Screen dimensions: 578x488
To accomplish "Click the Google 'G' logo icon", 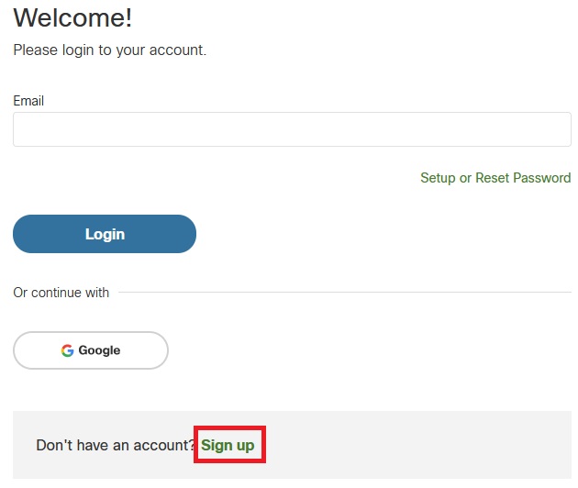I will (67, 350).
